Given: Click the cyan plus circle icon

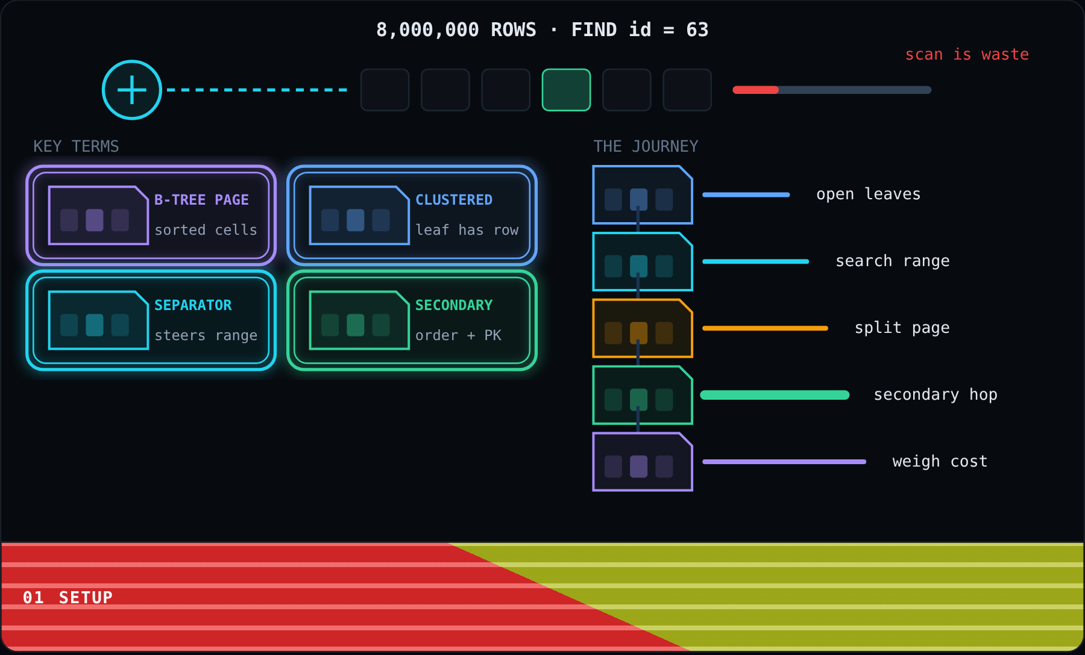Looking at the screenshot, I should coord(132,90).
